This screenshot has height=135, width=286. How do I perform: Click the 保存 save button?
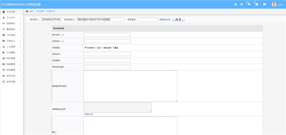(x=178, y=19)
